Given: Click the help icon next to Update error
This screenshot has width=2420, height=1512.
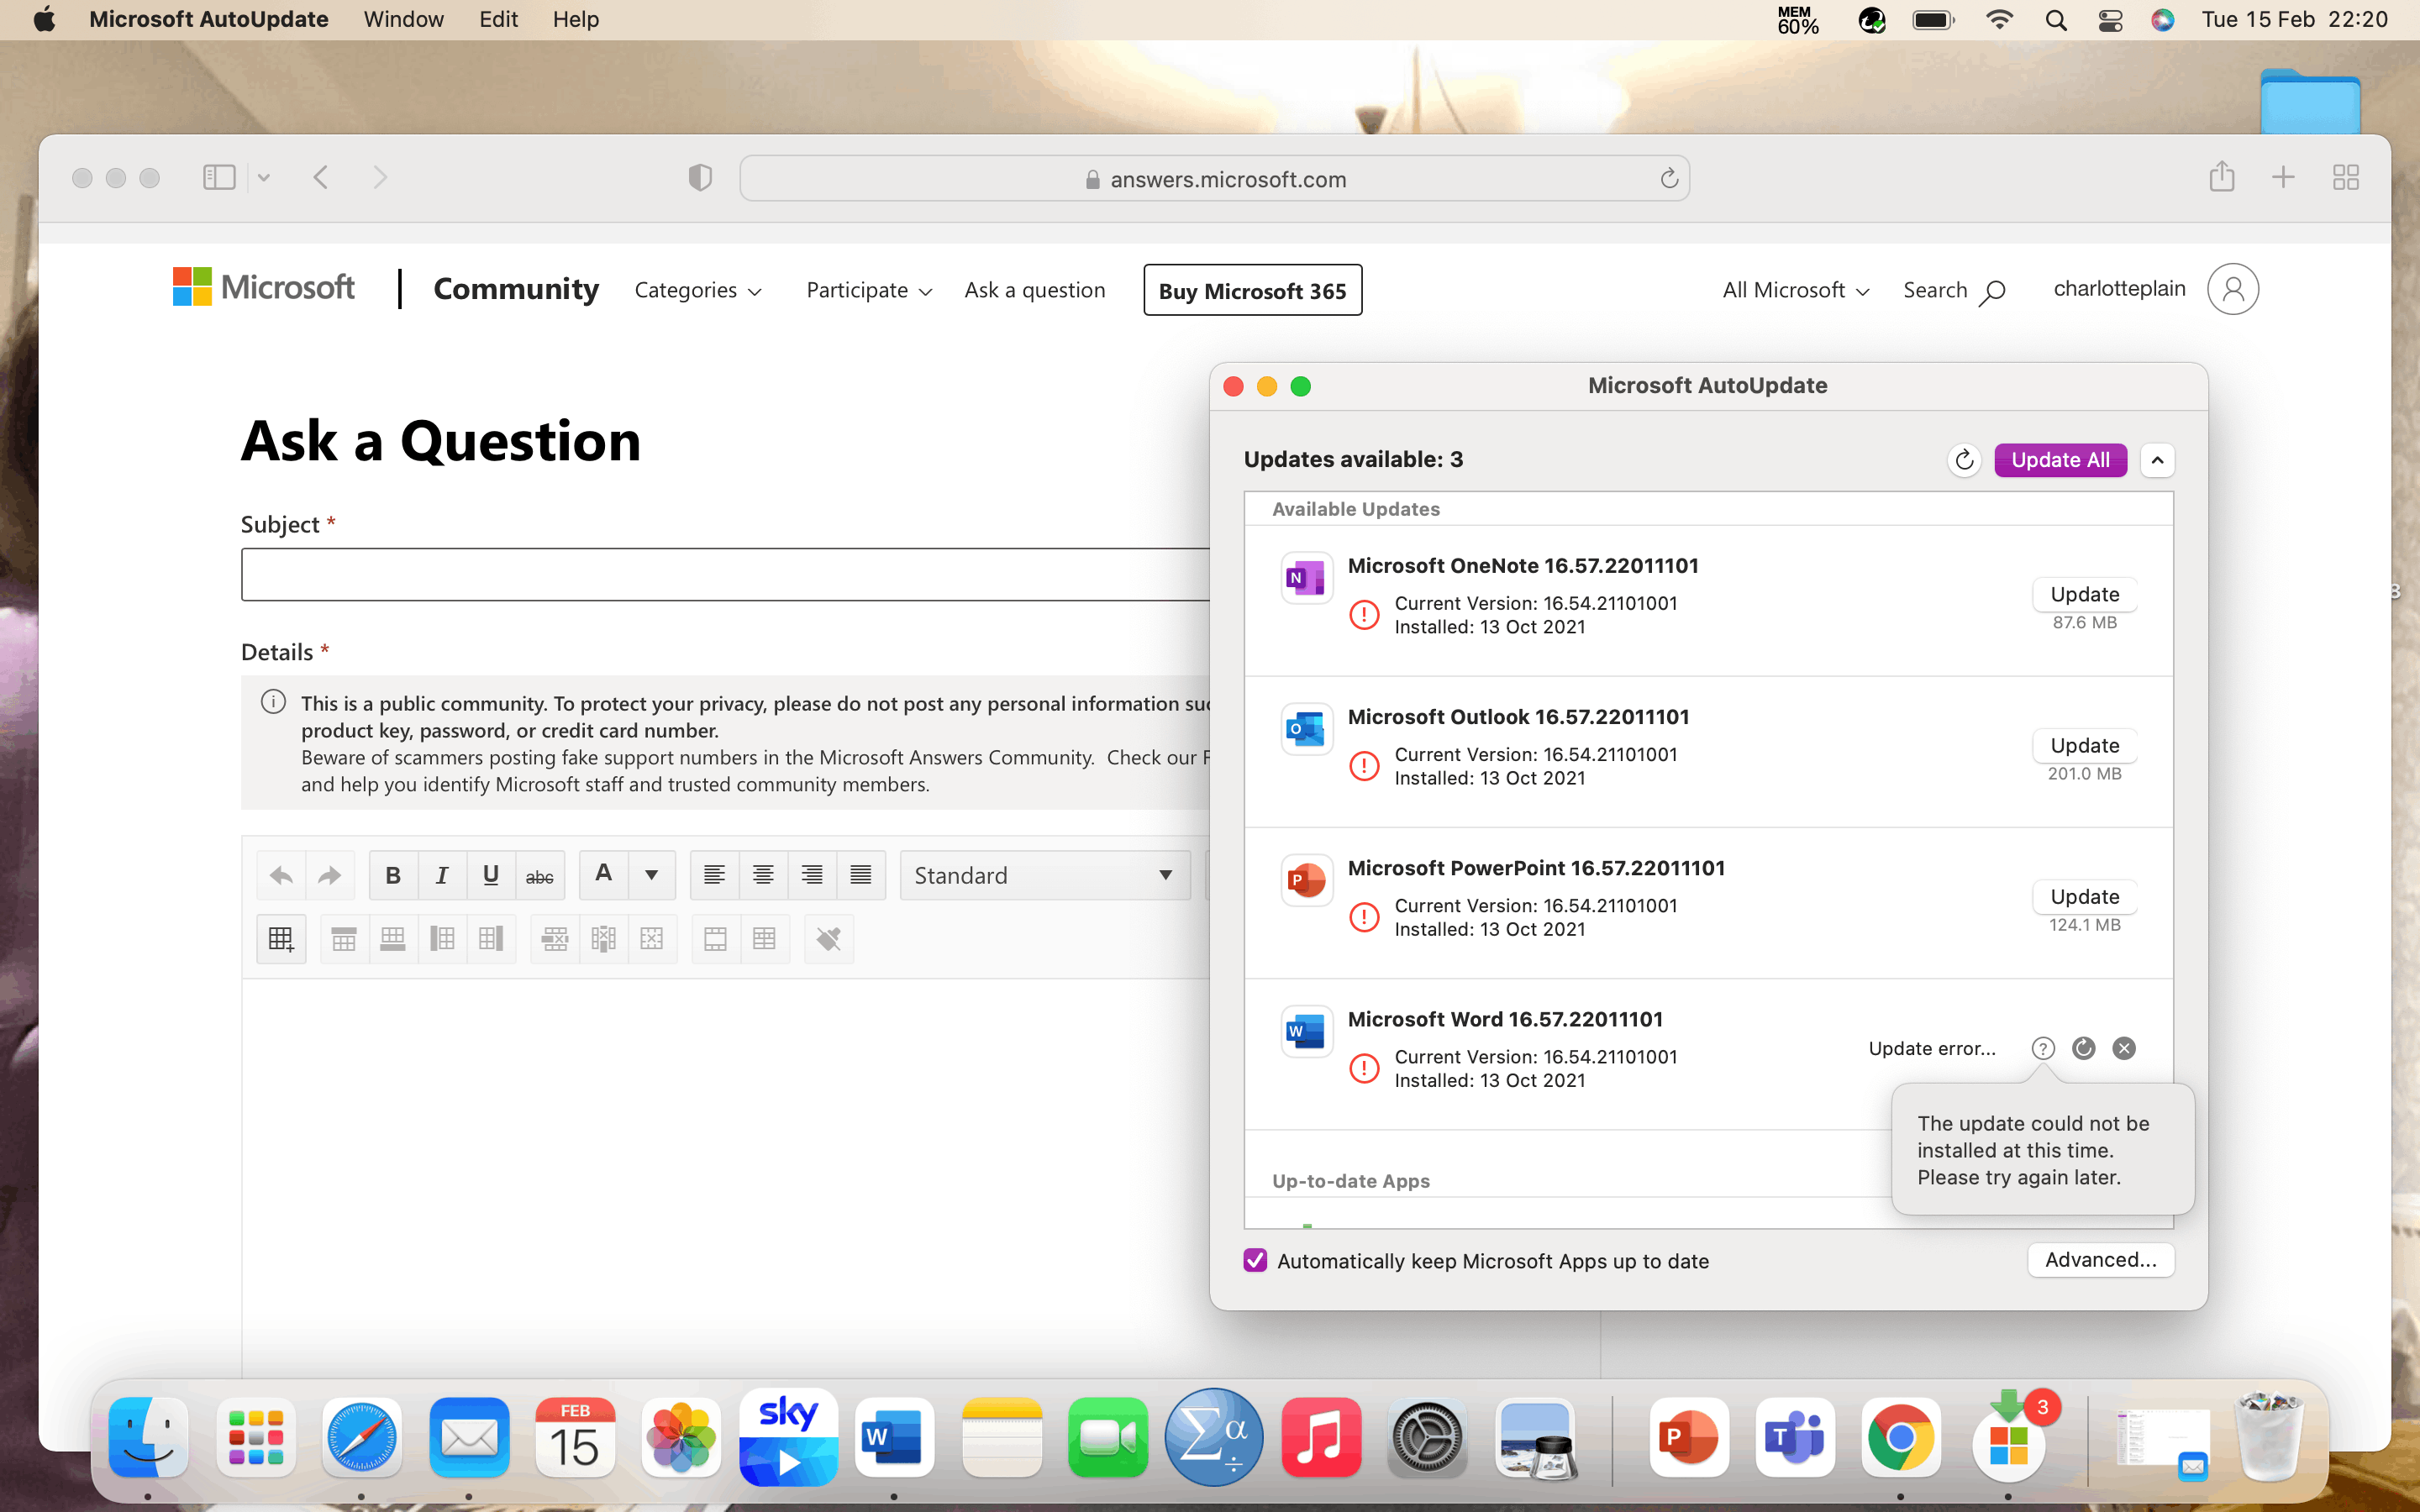Looking at the screenshot, I should [x=2043, y=1048].
